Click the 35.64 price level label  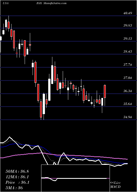[128, 104]
